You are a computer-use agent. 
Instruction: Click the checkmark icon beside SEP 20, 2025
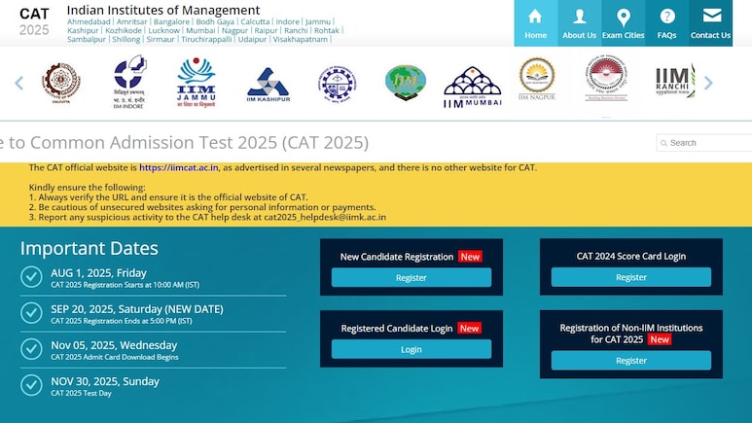tap(32, 313)
